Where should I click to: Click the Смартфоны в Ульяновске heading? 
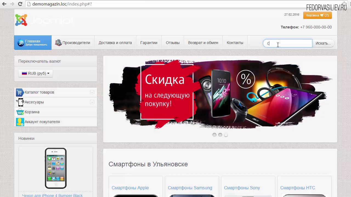coord(148,164)
